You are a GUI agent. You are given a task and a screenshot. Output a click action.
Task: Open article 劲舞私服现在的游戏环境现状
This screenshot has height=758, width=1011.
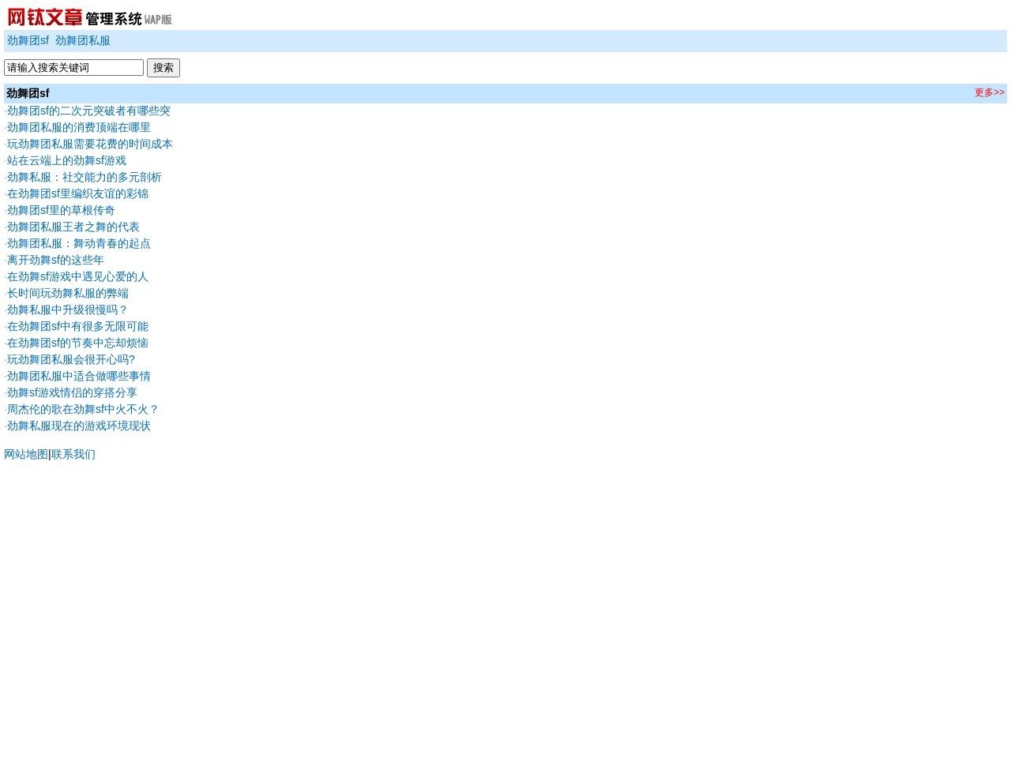coord(78,426)
